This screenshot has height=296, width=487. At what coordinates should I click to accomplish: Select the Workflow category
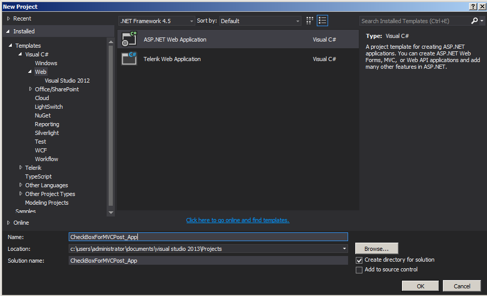pyautogui.click(x=47, y=159)
